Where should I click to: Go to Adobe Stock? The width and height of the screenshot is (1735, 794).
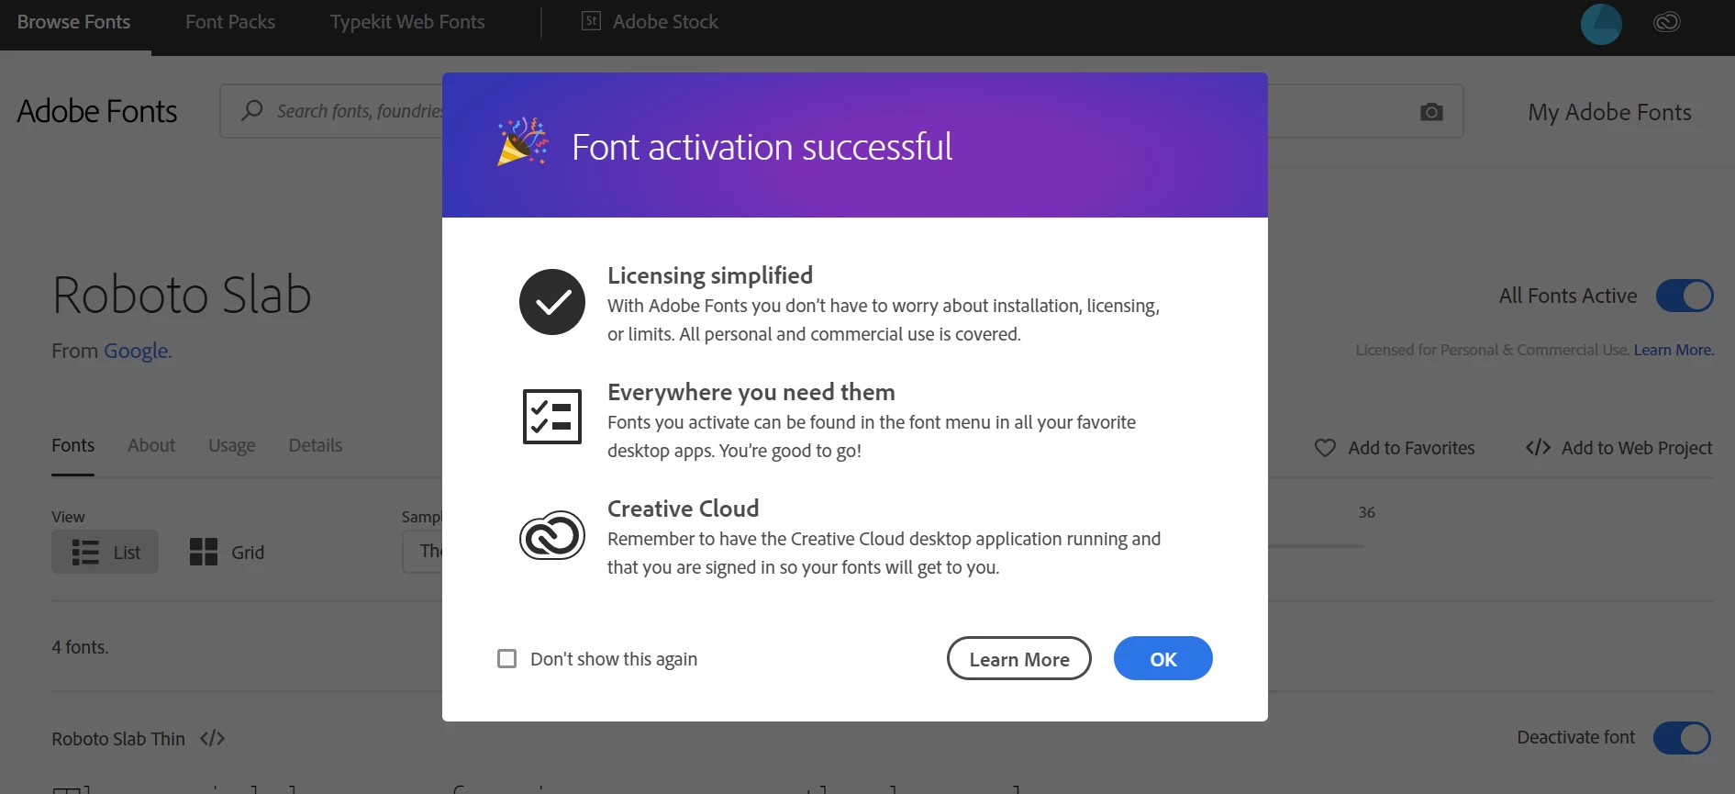(x=665, y=22)
